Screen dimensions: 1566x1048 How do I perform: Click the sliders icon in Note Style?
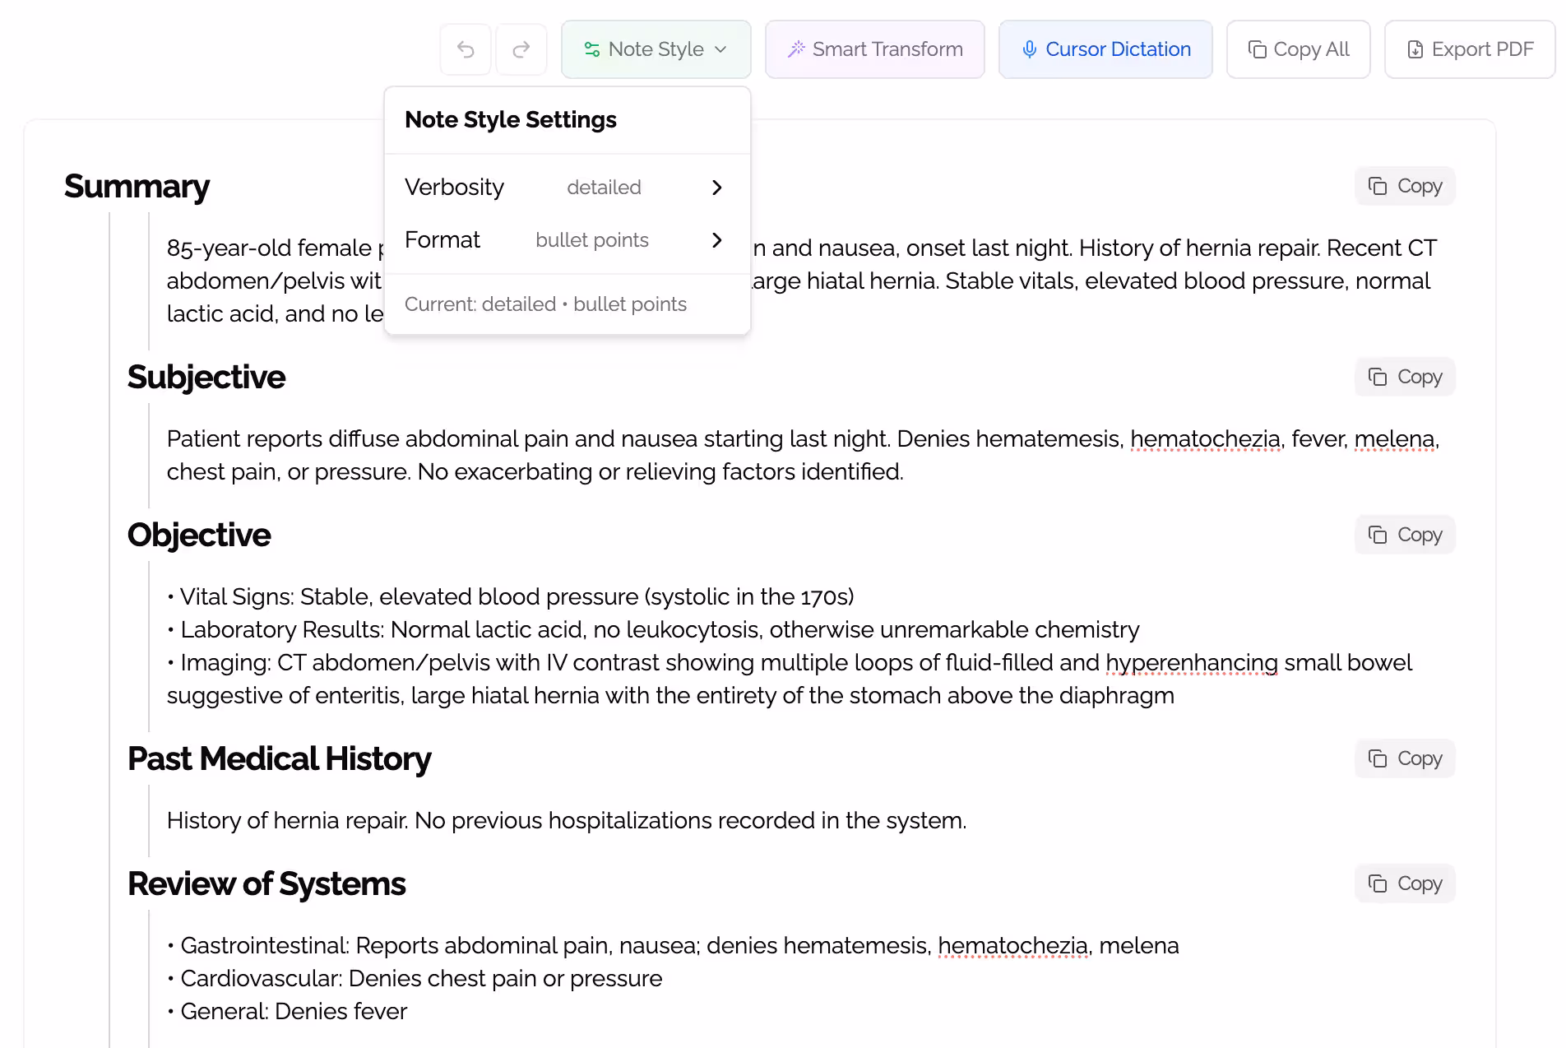pos(591,49)
